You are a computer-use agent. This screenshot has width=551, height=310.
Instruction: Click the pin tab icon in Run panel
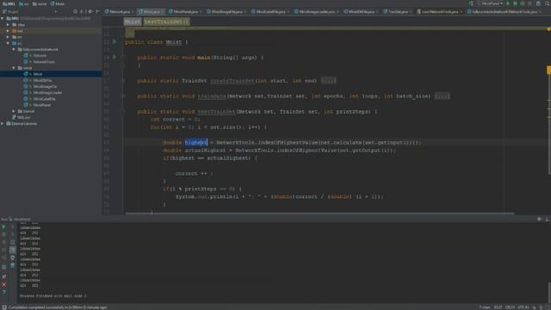point(3,277)
